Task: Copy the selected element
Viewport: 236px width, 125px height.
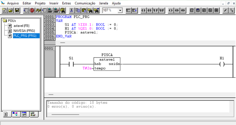Action: [x=78, y=10]
